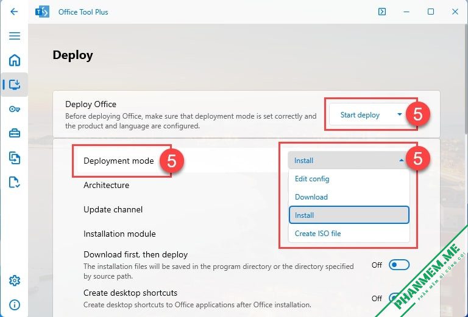Choose Download deployment mode

[349, 197]
